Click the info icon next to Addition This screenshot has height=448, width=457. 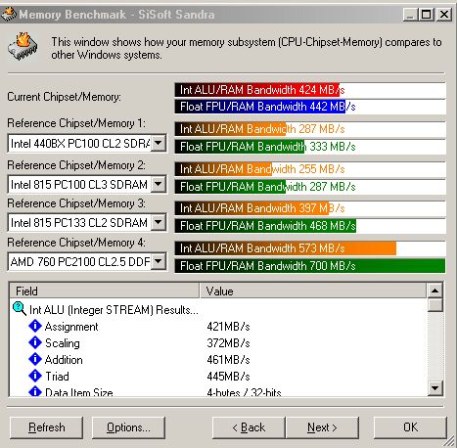click(35, 359)
